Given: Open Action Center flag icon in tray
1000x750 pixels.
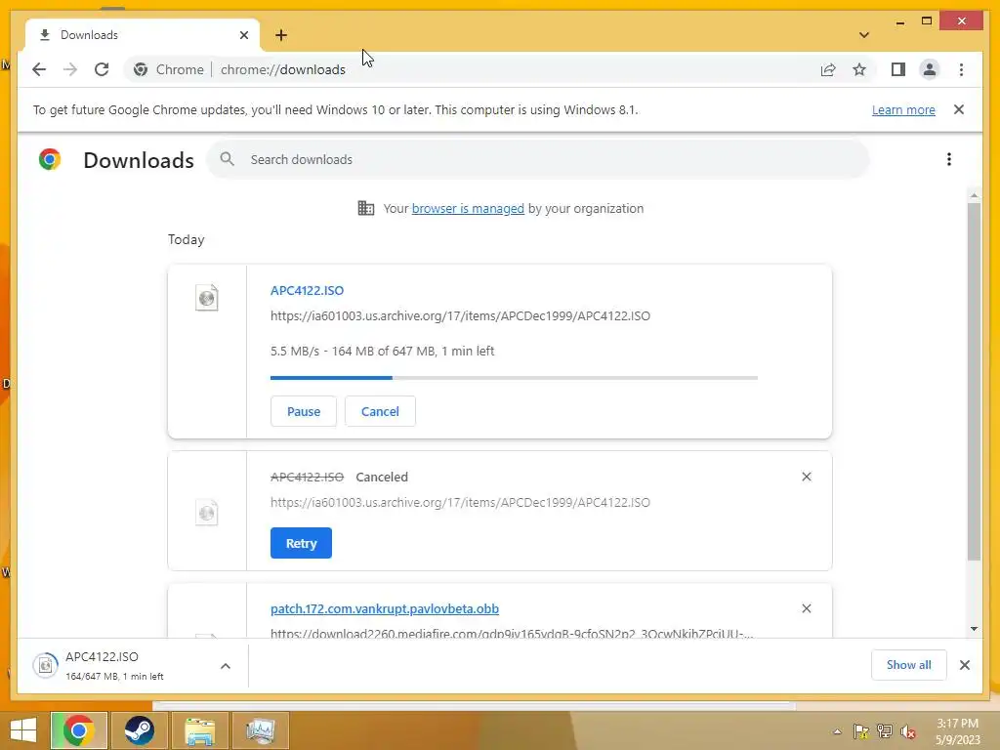Looking at the screenshot, I should point(861,731).
